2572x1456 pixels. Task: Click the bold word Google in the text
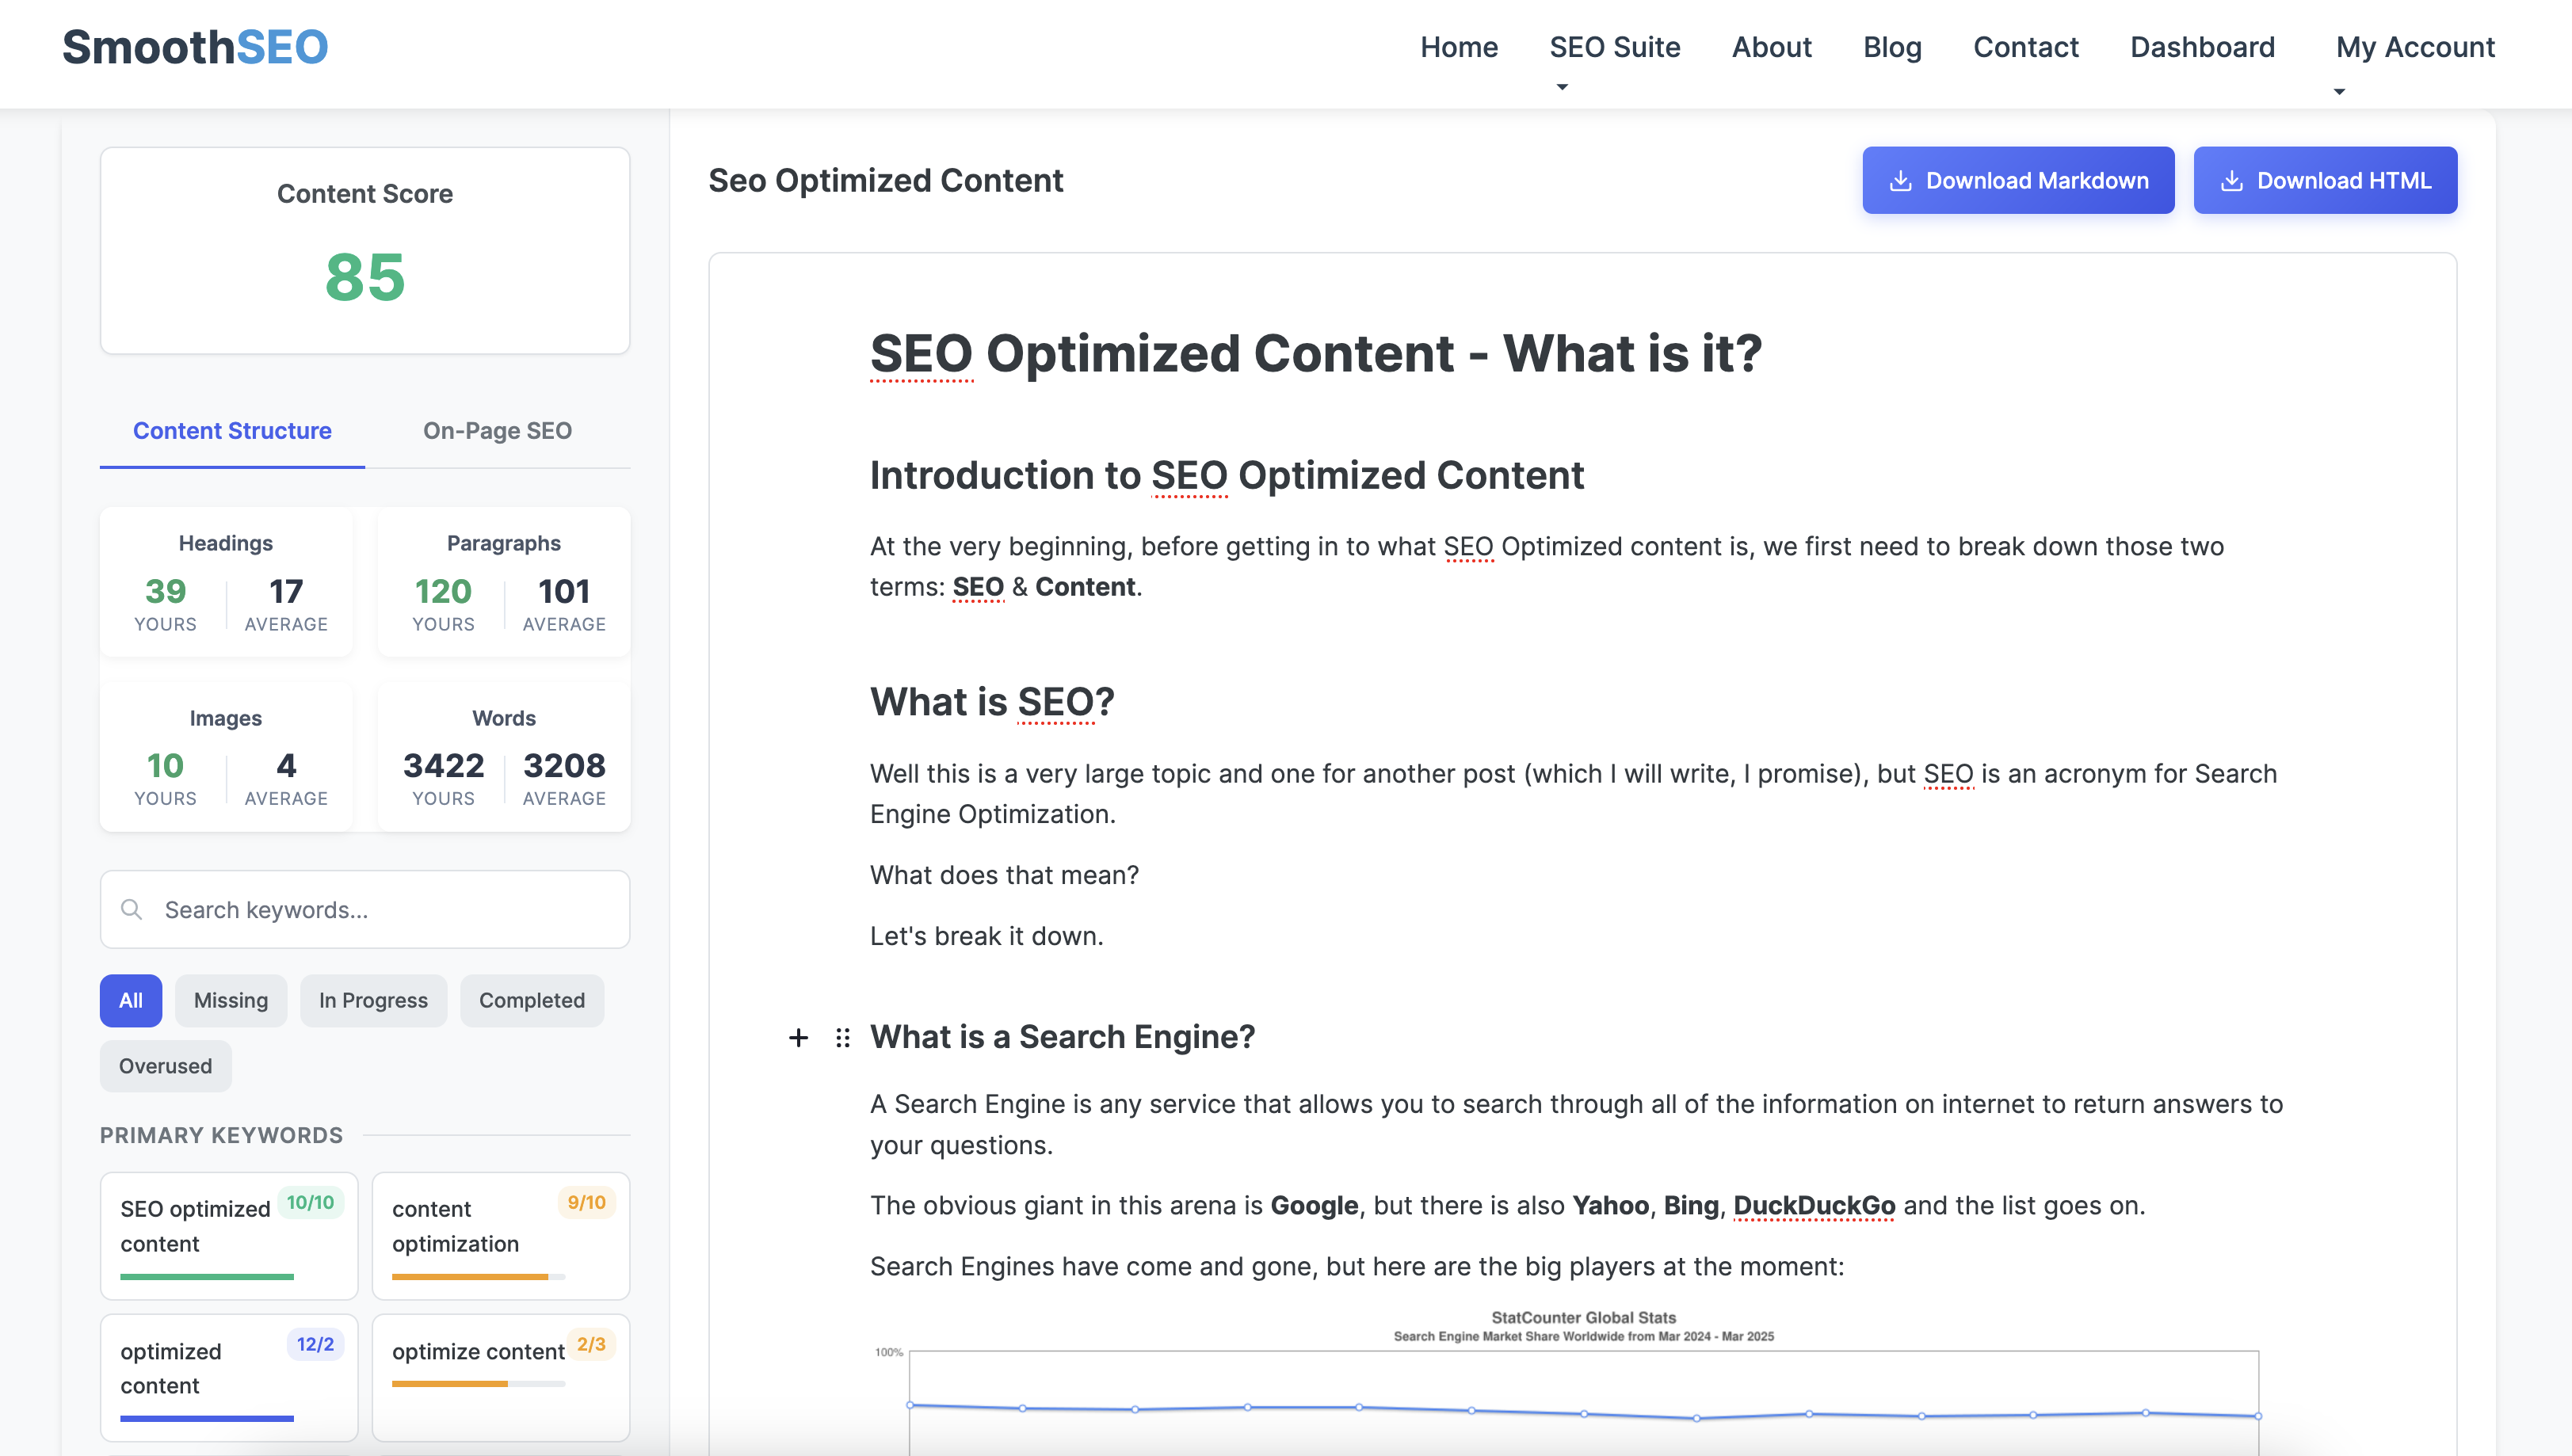coord(1314,1205)
